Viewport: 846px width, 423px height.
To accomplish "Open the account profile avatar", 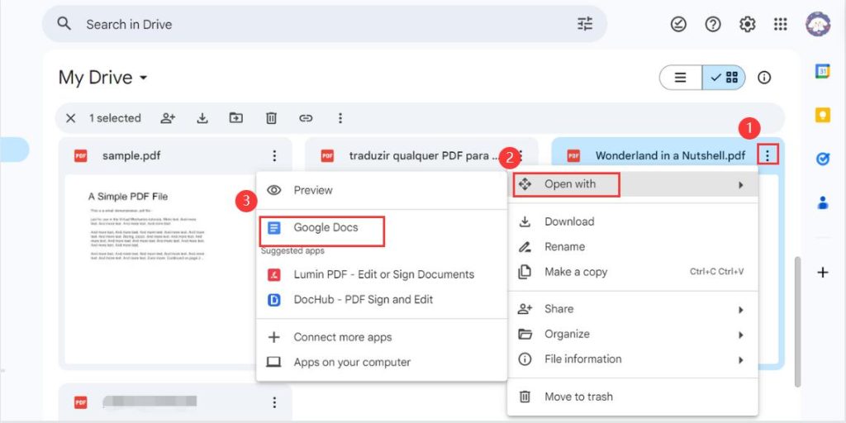I will coord(818,24).
